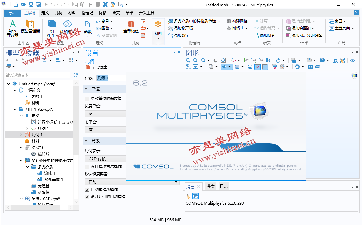Expand the 几何 1 tree node
This screenshot has height=225, width=363.
[x=21, y=135]
